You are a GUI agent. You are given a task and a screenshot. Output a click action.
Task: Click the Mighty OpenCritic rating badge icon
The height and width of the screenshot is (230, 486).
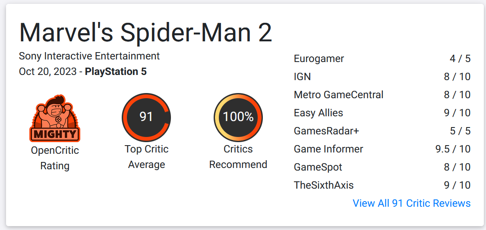tap(55, 118)
